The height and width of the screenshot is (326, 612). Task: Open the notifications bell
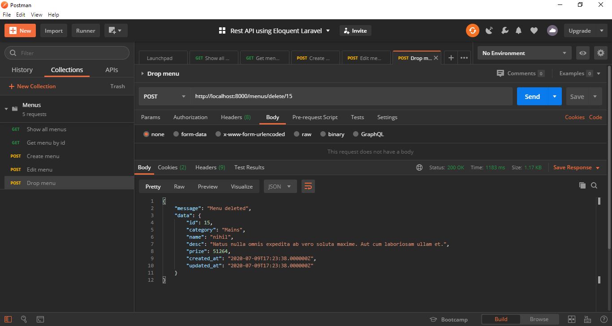pos(519,30)
